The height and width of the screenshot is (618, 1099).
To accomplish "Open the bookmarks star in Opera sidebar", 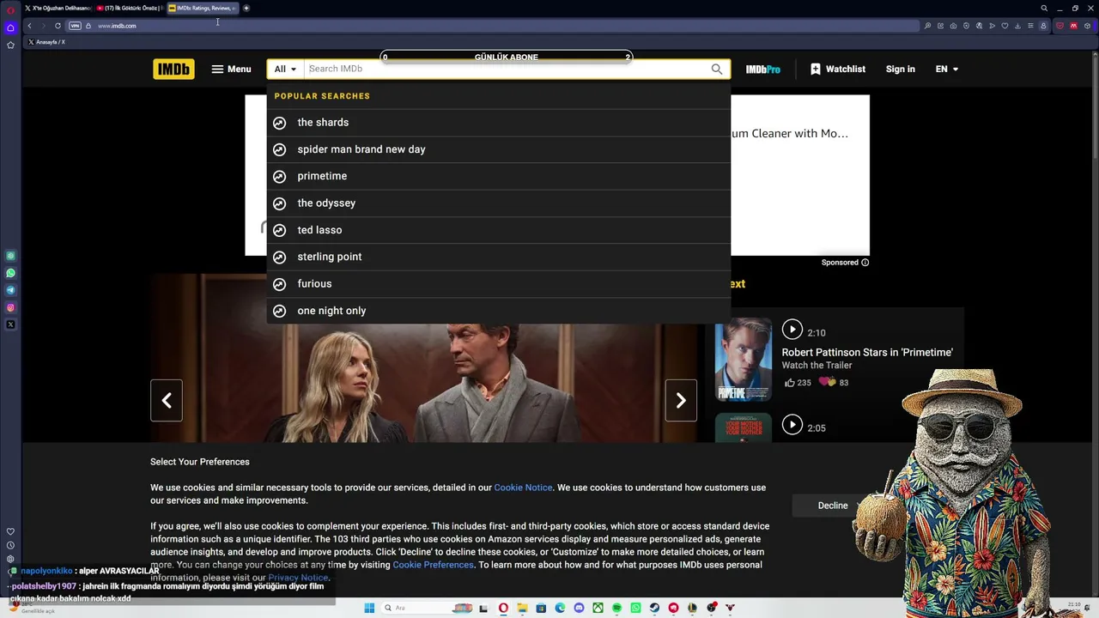I will (x=10, y=45).
